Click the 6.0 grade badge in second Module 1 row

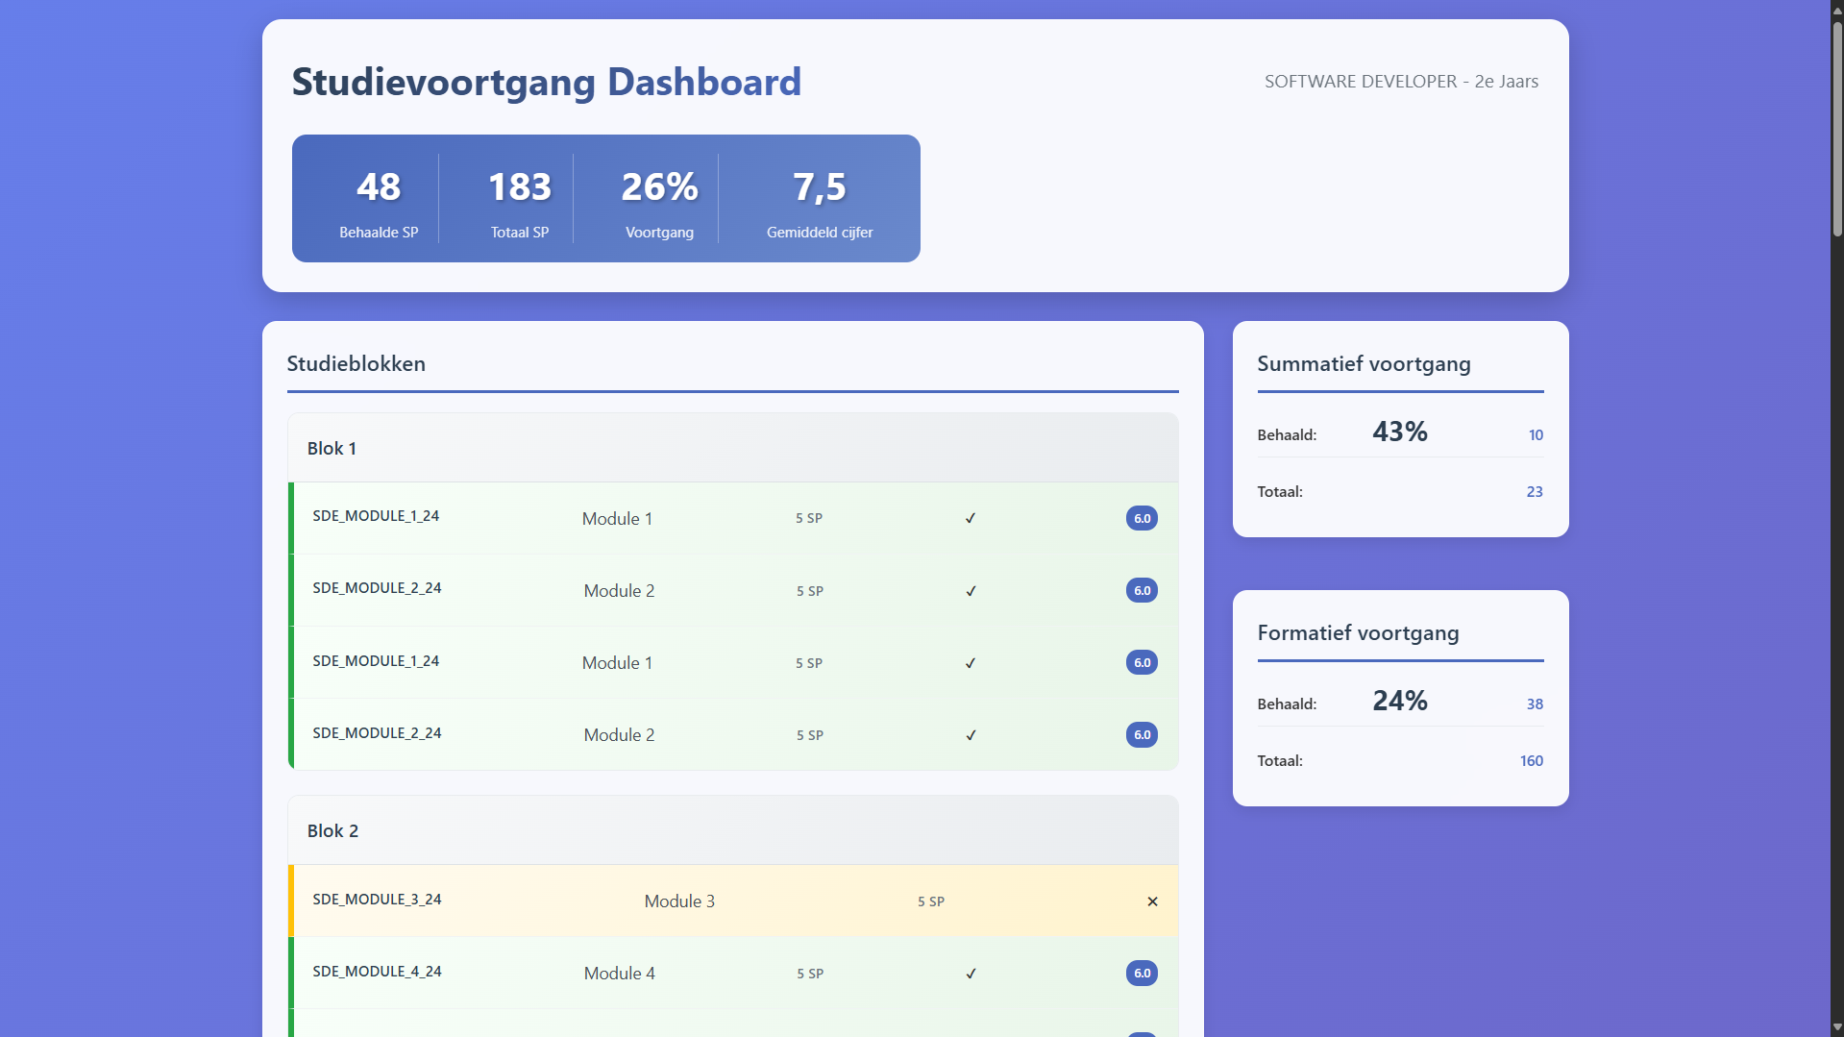[x=1142, y=662]
